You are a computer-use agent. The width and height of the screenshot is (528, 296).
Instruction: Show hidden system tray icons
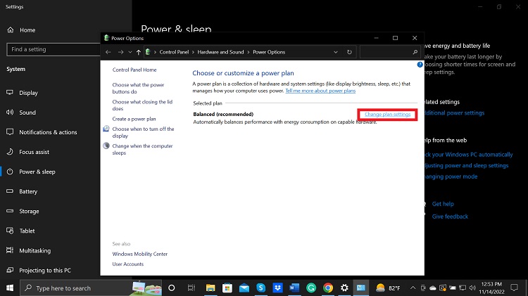click(x=414, y=288)
